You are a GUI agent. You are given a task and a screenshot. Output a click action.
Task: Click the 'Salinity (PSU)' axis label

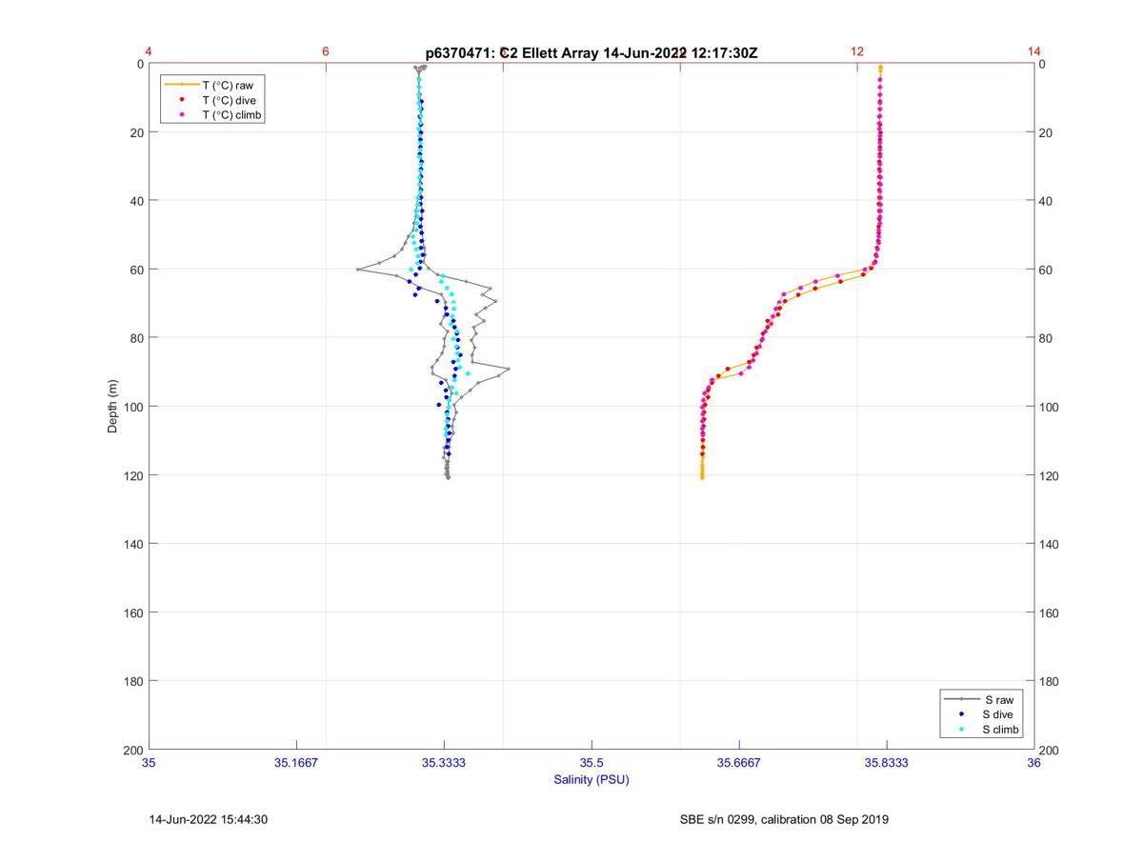coord(592,780)
